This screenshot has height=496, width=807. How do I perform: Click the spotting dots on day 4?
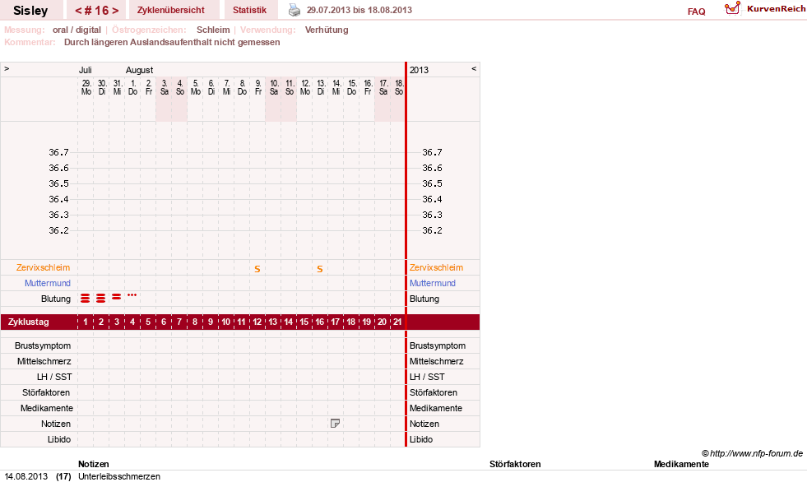(x=132, y=294)
